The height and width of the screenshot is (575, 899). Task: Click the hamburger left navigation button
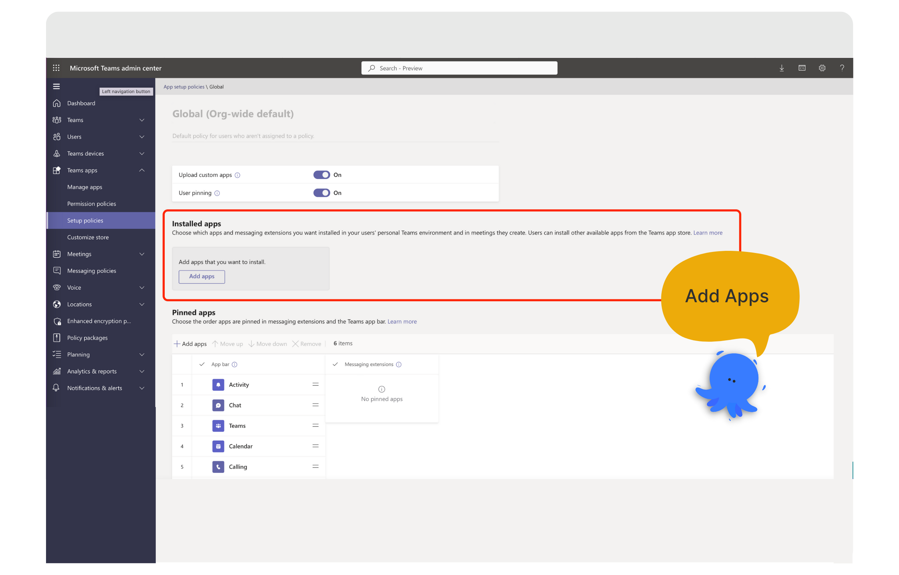point(56,86)
